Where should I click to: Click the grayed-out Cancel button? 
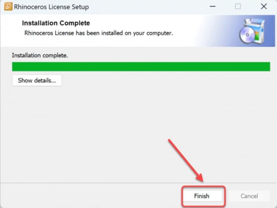point(249,196)
